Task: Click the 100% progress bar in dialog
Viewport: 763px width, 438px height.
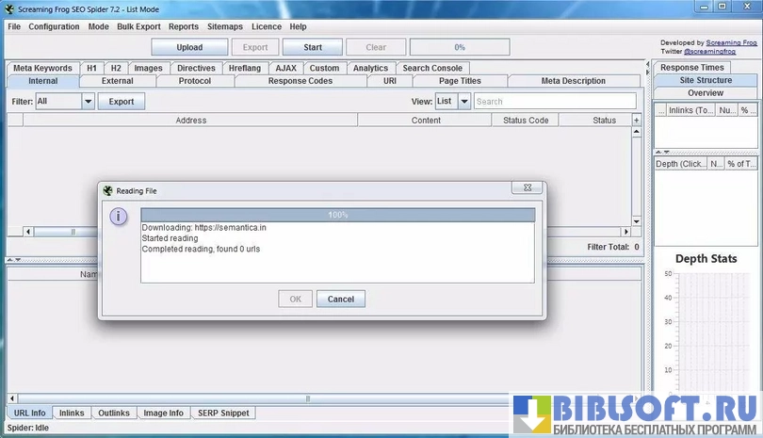Action: pyautogui.click(x=337, y=215)
